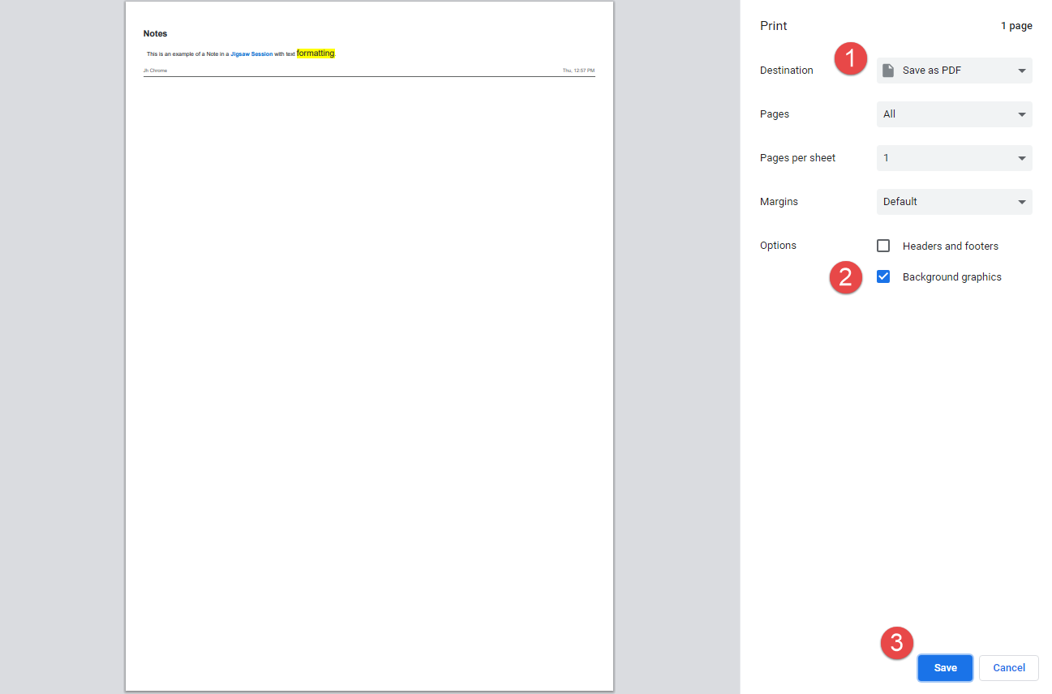1052x694 pixels.
Task: Click the 1 page count label
Action: pos(1016,26)
